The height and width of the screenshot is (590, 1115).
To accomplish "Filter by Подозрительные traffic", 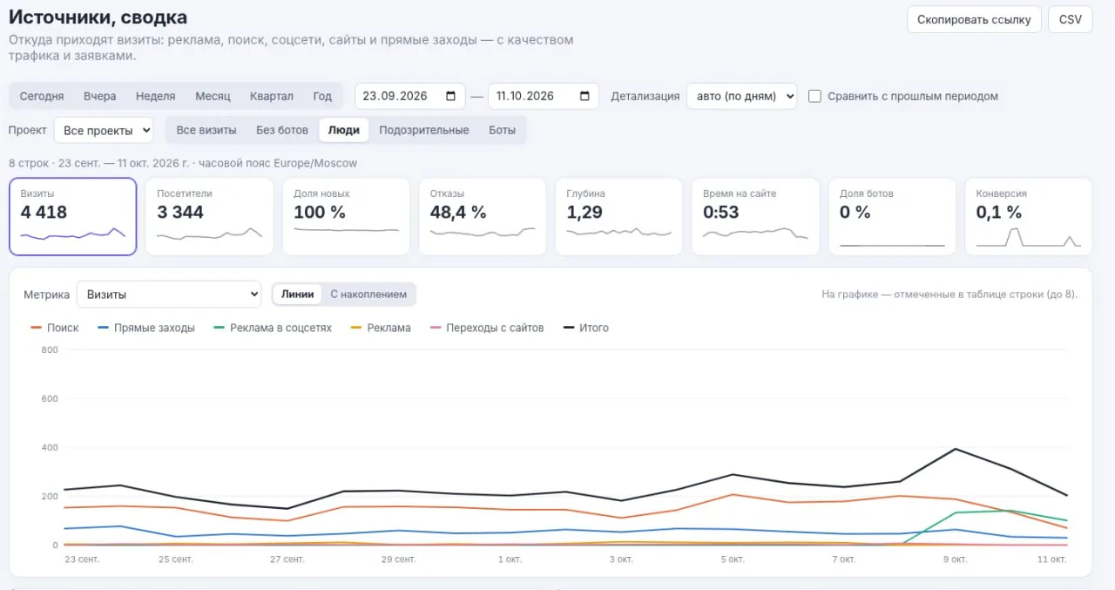I will click(x=424, y=130).
